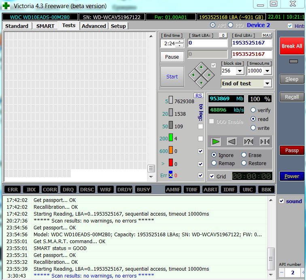Click the right arrow on the diamond pad
This screenshot has width=306, height=280.
pyautogui.click(x=209, y=75)
